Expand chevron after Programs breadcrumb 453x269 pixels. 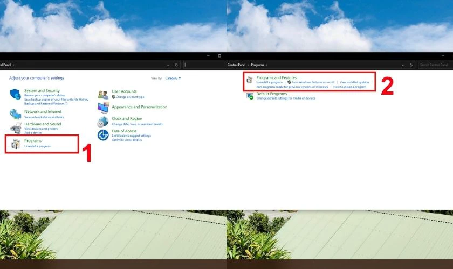pyautogui.click(x=266, y=65)
